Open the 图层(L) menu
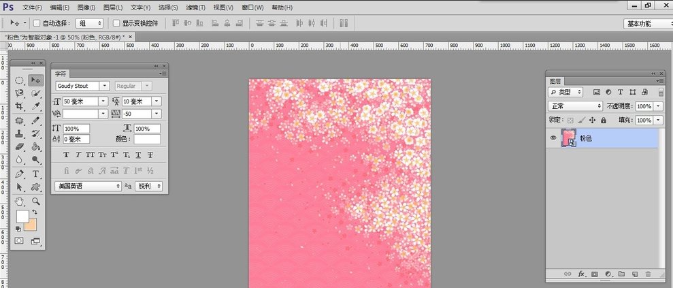673x288 pixels. [113, 7]
